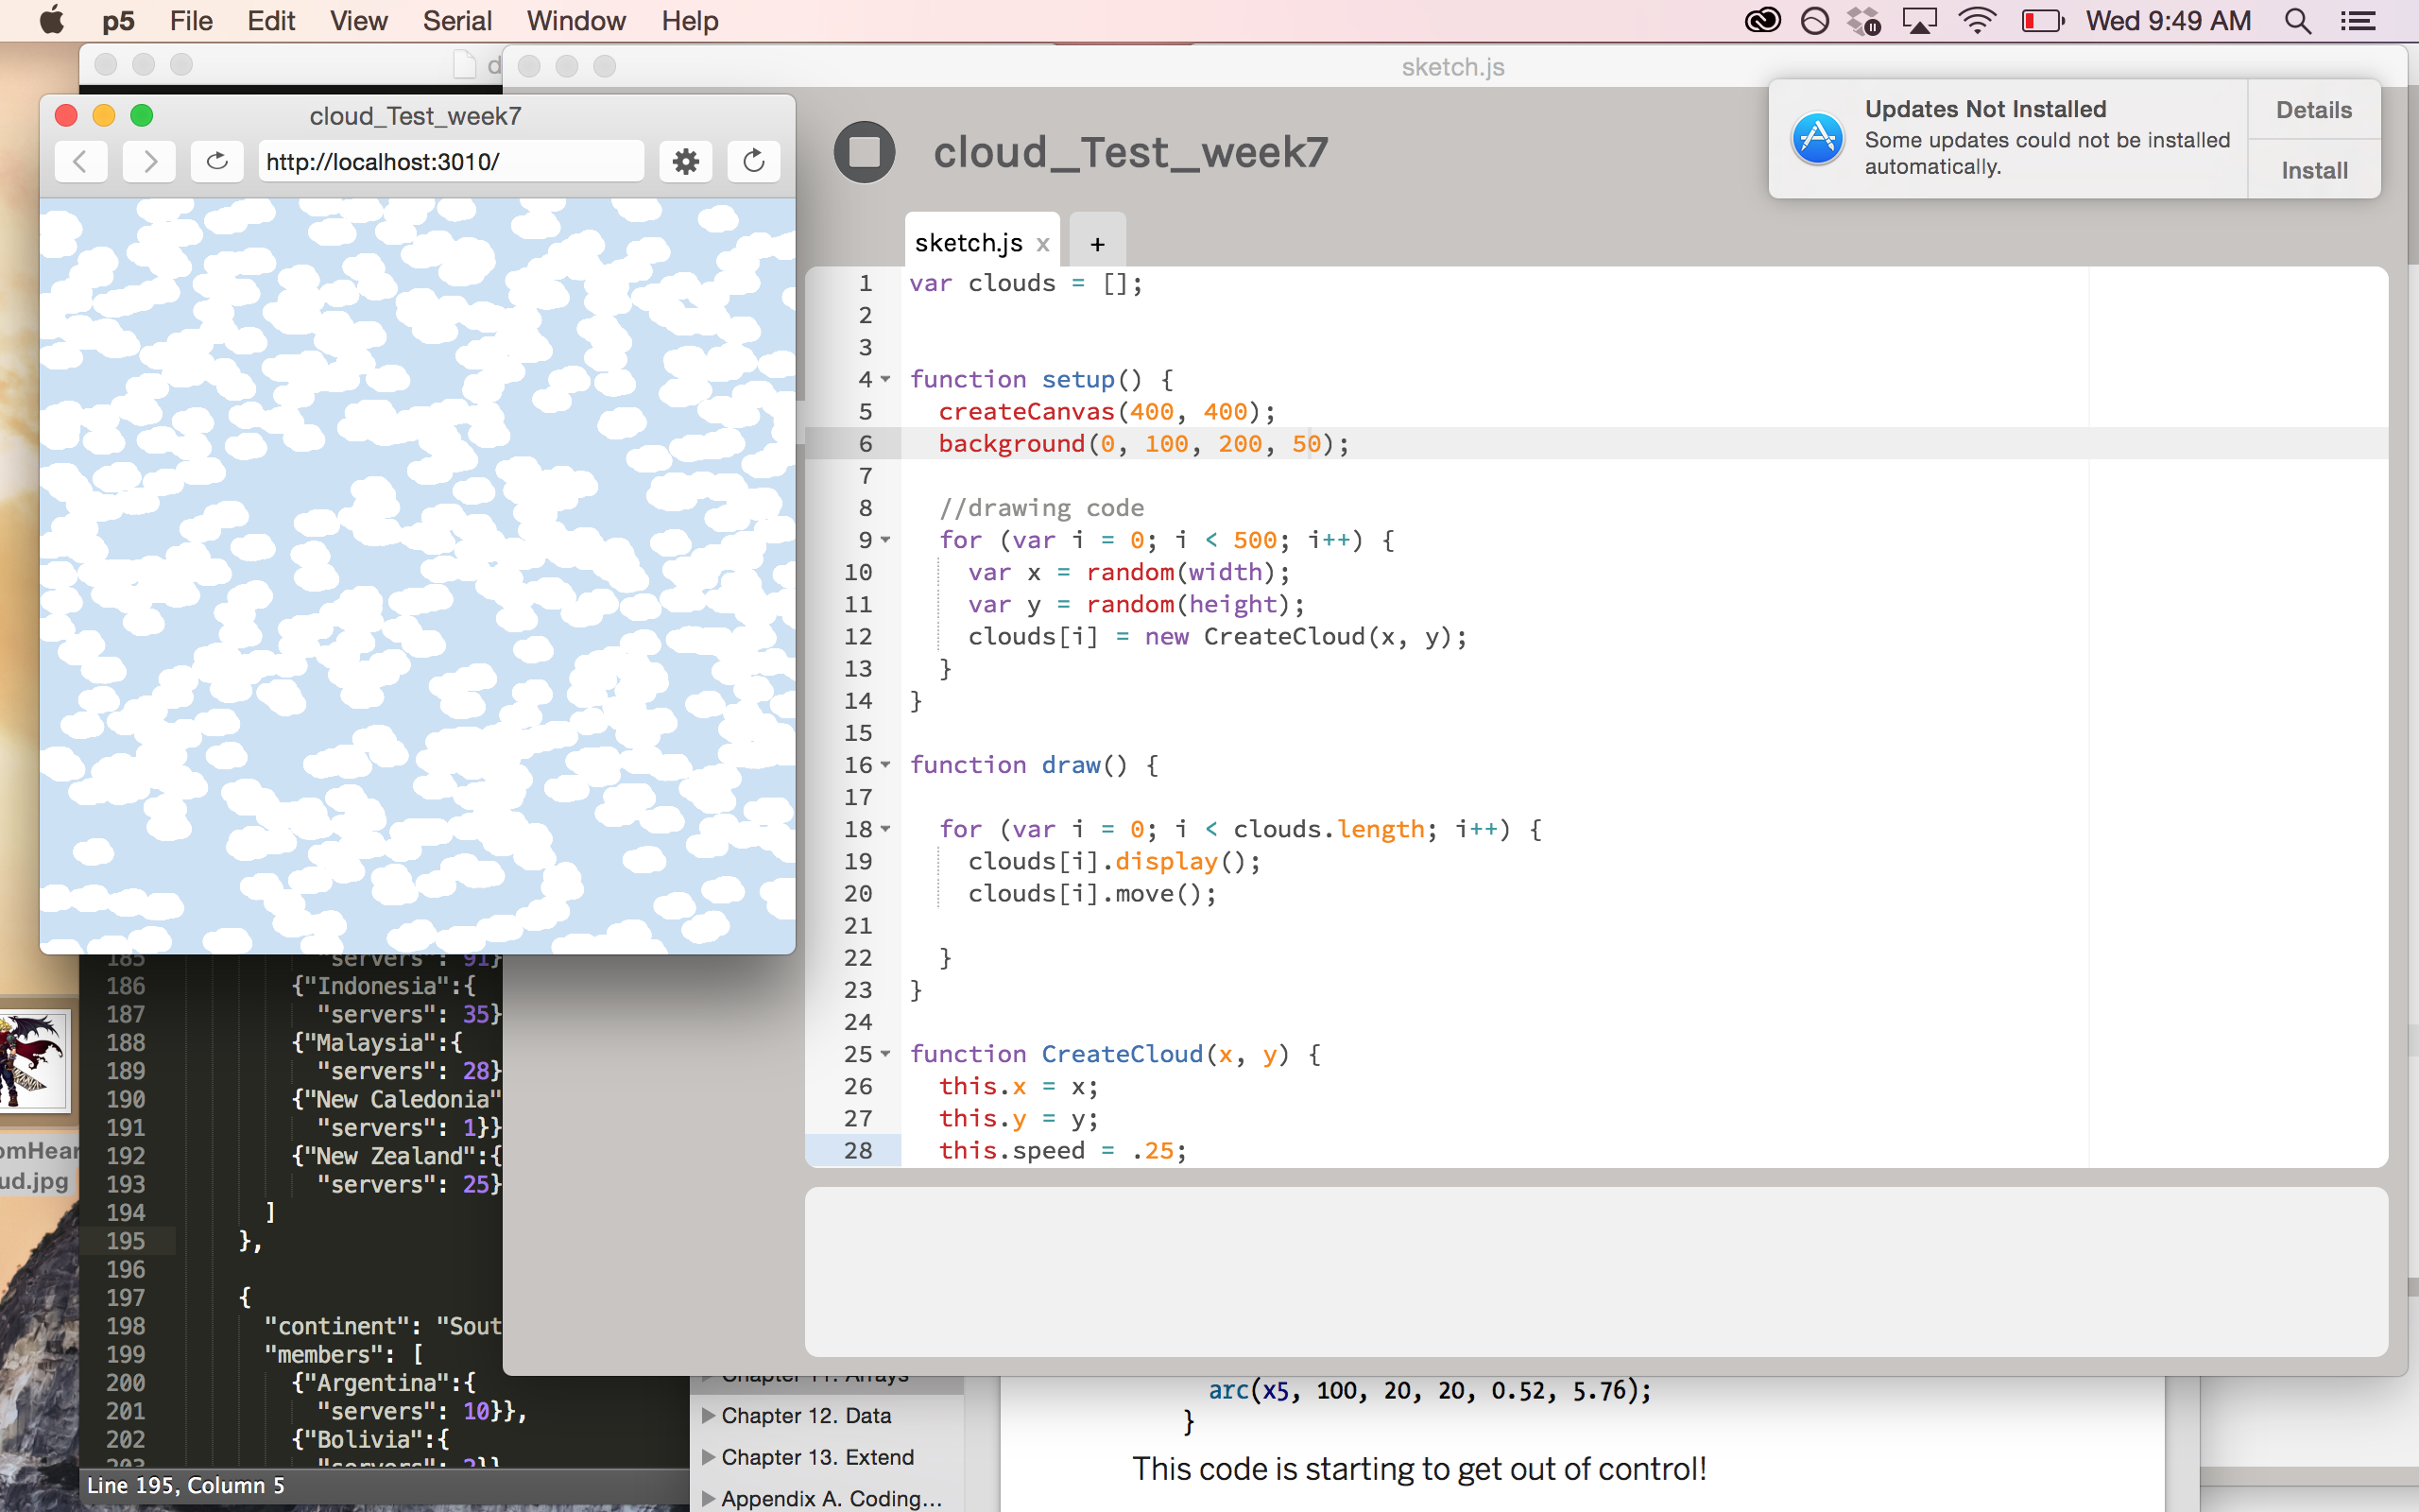Click the empty console output area
2419x1512 pixels.
[1595, 1272]
